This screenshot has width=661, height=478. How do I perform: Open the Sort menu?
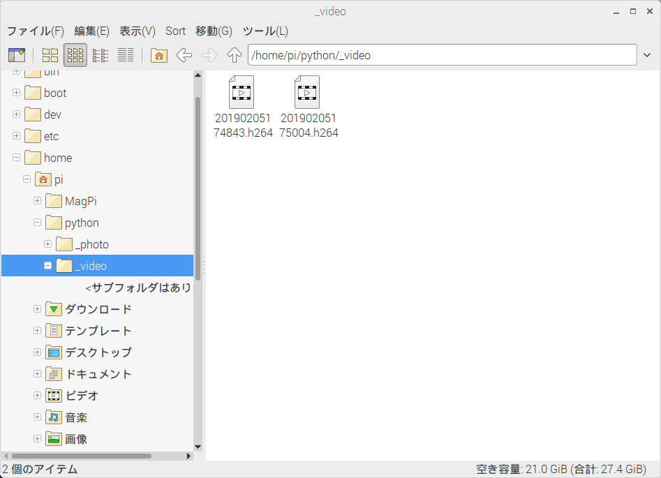(x=175, y=31)
